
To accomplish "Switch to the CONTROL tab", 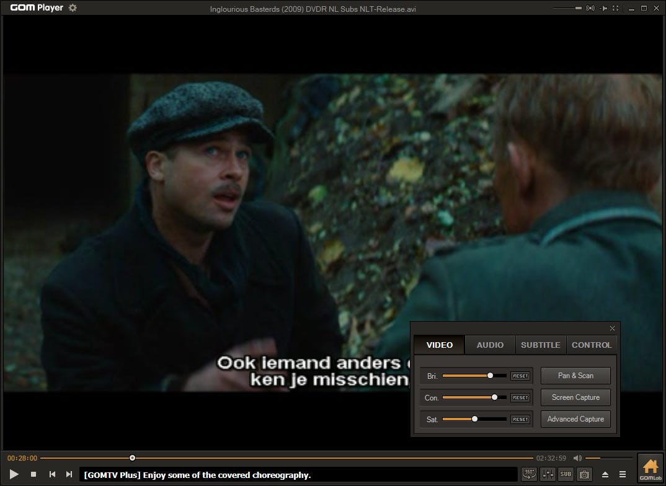I will coord(591,345).
